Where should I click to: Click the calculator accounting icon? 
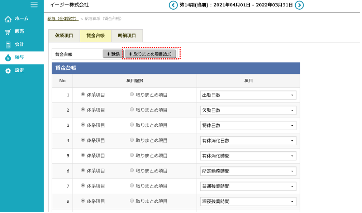[x=8, y=45]
